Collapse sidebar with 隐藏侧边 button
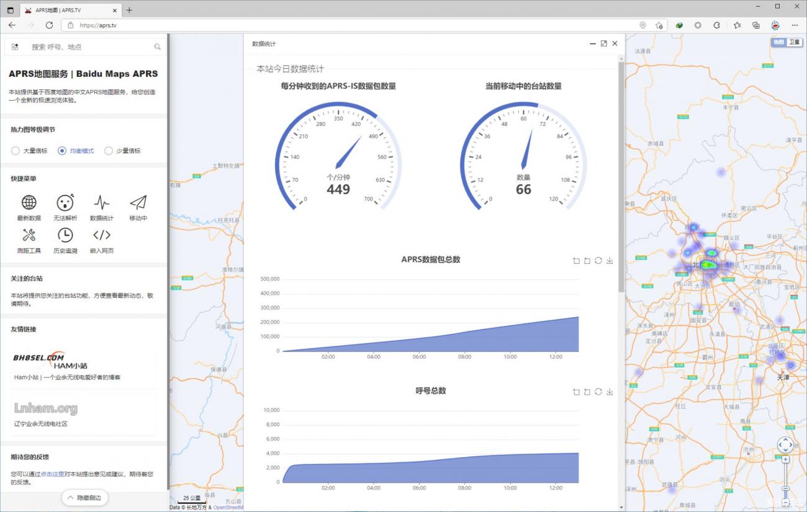Image resolution: width=807 pixels, height=512 pixels. (x=85, y=498)
